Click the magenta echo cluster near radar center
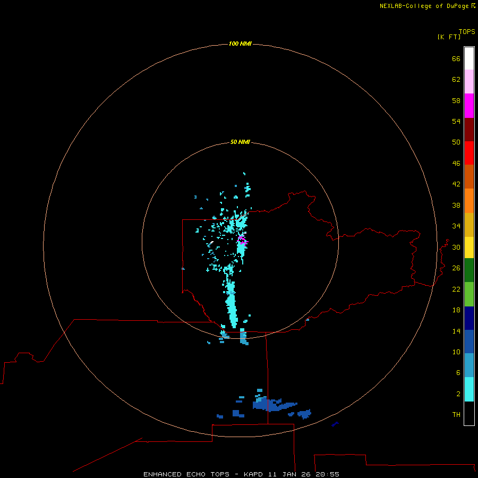478x478 pixels. pyautogui.click(x=242, y=240)
